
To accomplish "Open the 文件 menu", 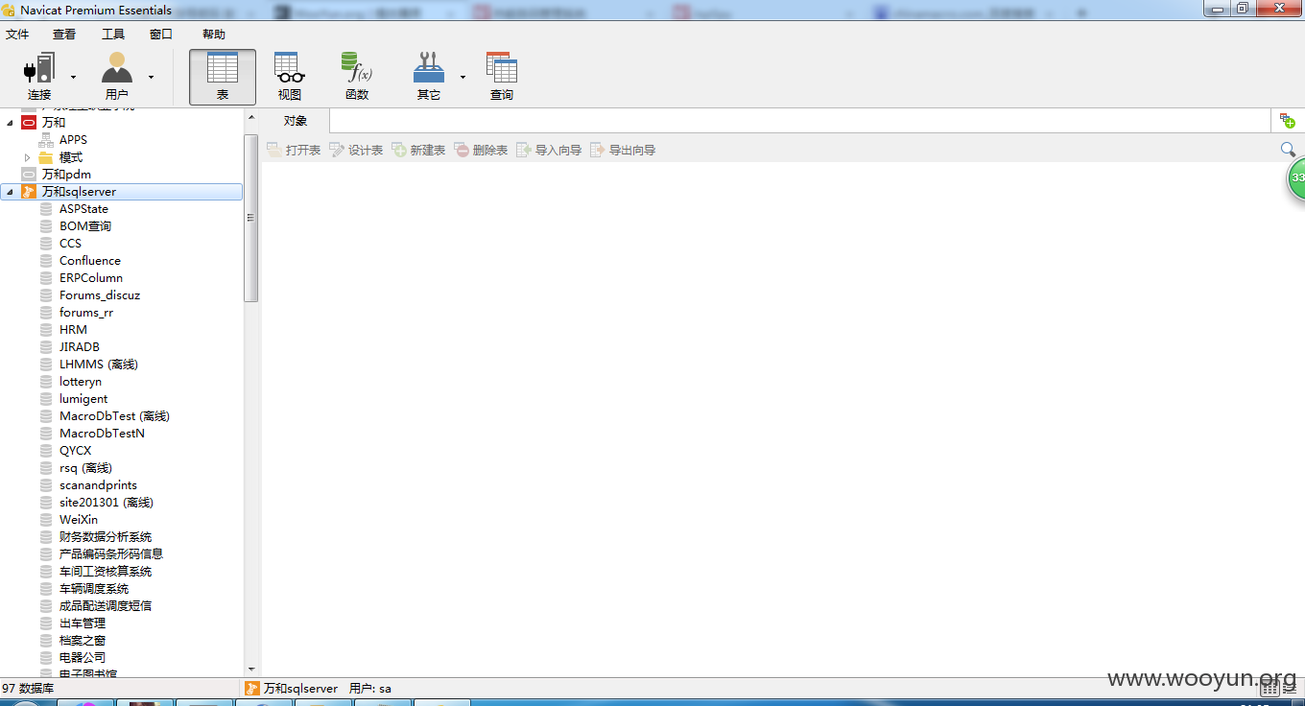I will tap(17, 35).
